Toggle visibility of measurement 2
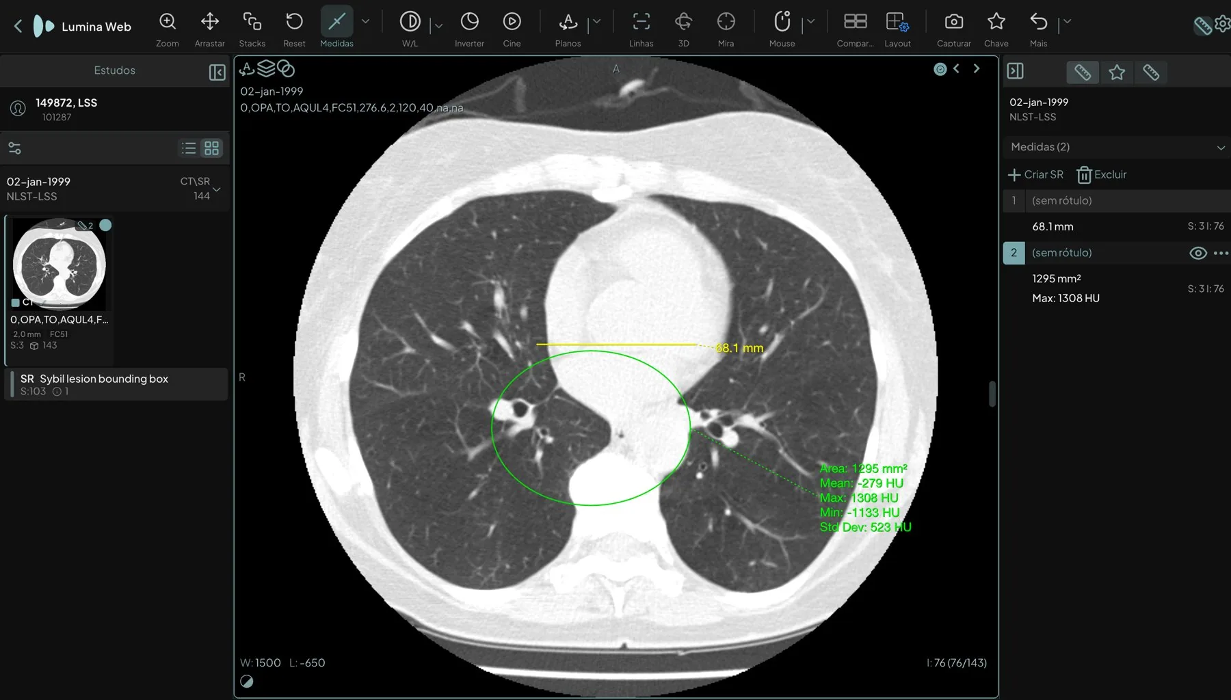Viewport: 1231px width, 700px height. tap(1197, 253)
